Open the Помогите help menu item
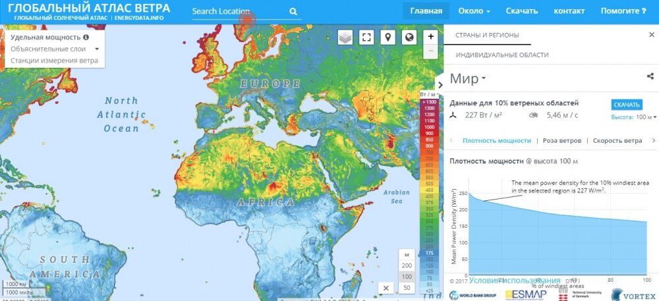The image size is (659, 301). click(623, 11)
